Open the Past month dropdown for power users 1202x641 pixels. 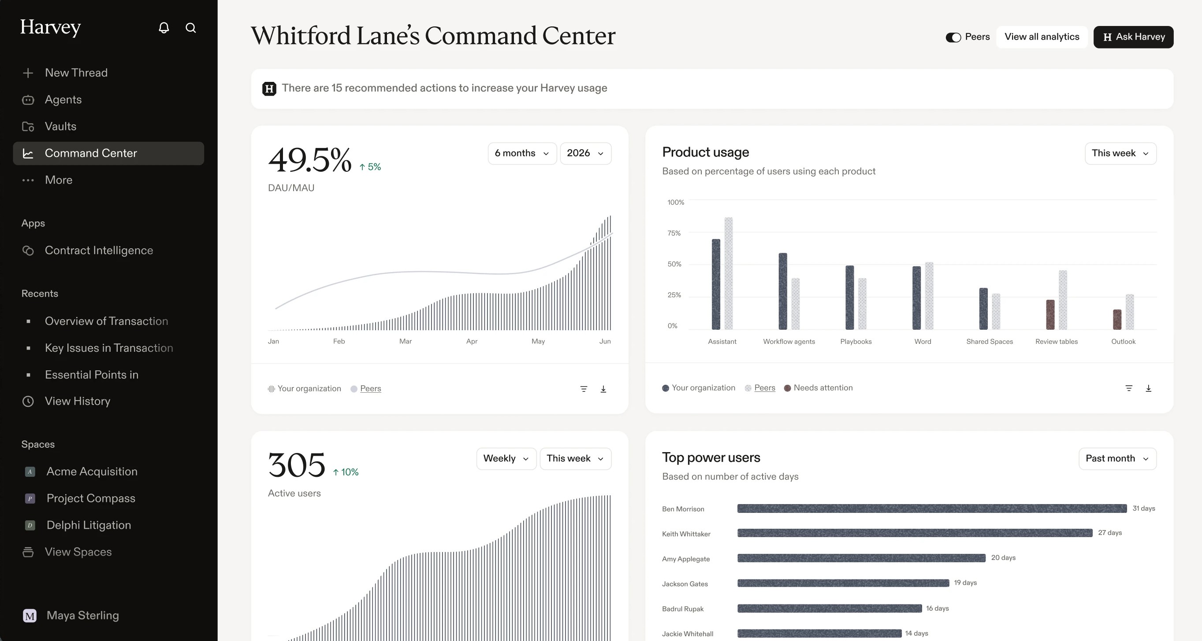click(1117, 459)
